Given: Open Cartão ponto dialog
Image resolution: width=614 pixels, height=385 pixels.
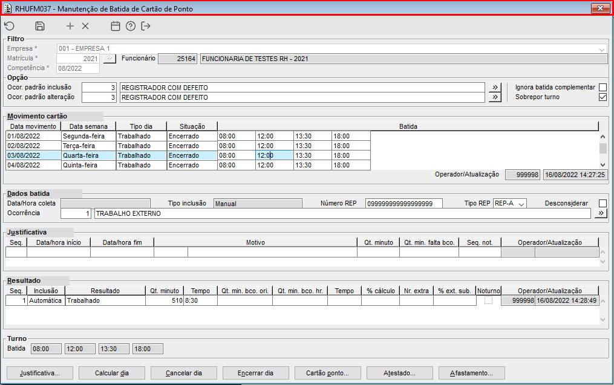Looking at the screenshot, I should pos(328,374).
